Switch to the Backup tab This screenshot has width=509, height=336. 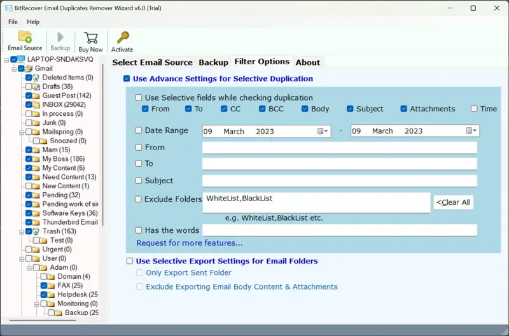[x=213, y=62]
